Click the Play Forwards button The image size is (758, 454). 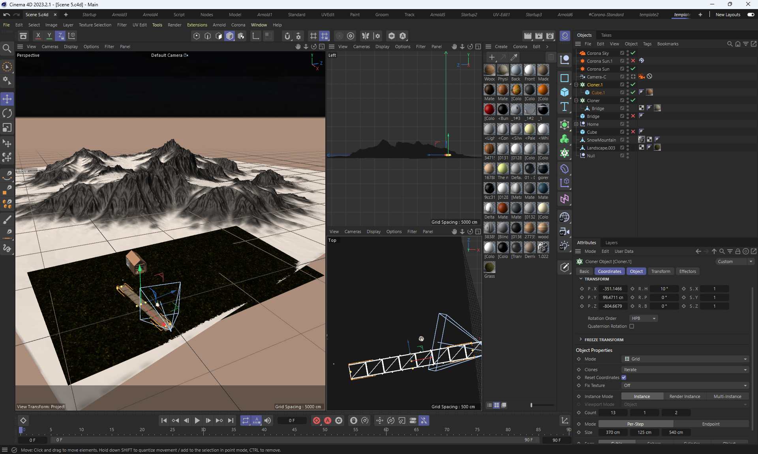coord(197,420)
